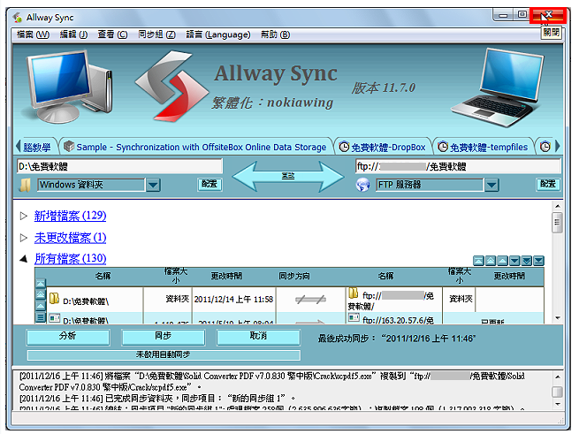Click the sixth (rightmost) navigation icon above table
The height and width of the screenshot is (434, 579).
click(538, 261)
